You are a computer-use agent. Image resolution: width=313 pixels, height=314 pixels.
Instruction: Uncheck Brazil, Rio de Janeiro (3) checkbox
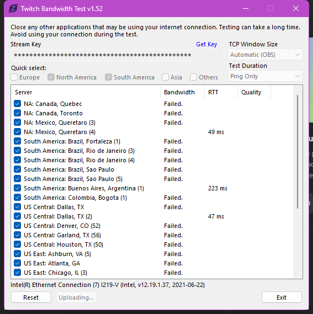tap(18, 151)
